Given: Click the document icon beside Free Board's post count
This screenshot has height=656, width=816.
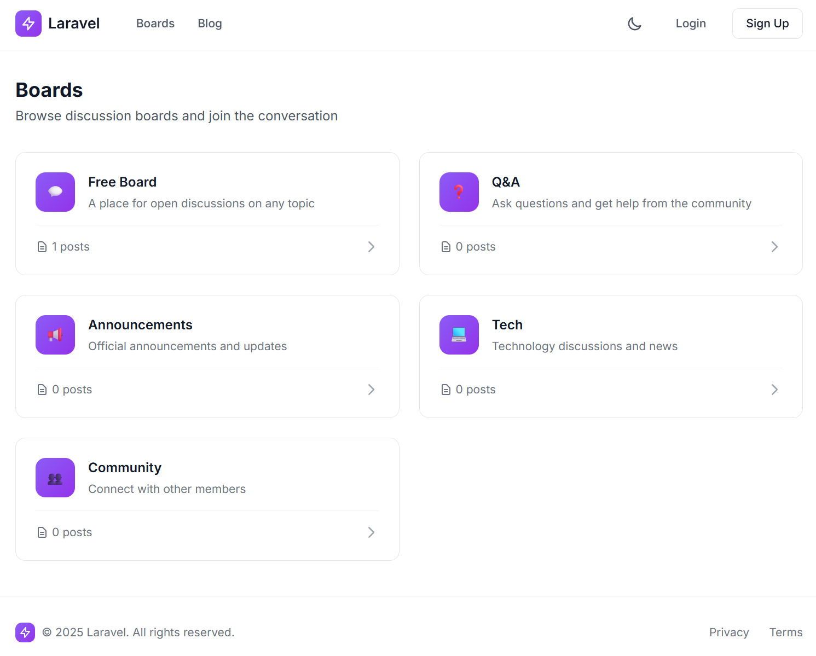Looking at the screenshot, I should 42,247.
